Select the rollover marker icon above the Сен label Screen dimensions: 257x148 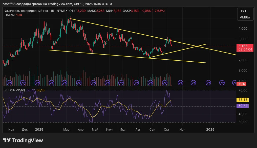click(x=150, y=83)
